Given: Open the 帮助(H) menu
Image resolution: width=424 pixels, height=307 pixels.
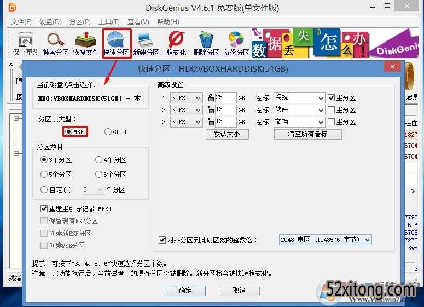Looking at the screenshot, I should [168, 22].
